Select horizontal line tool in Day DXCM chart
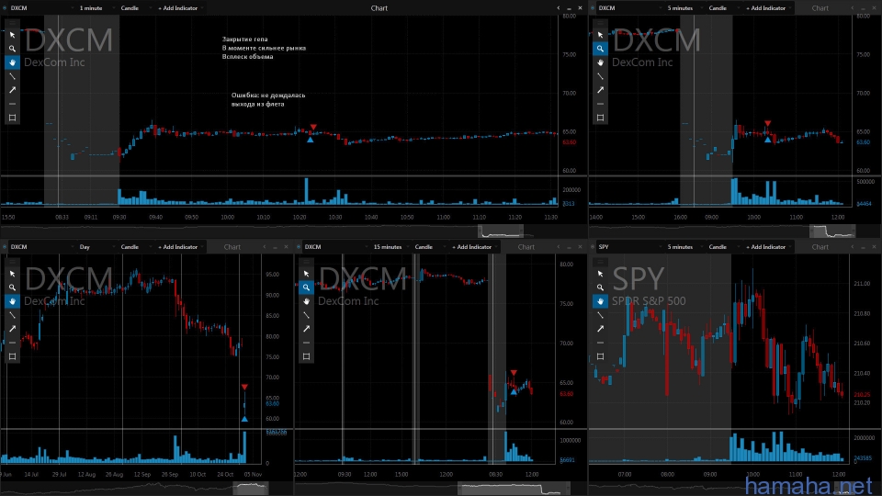 point(12,343)
